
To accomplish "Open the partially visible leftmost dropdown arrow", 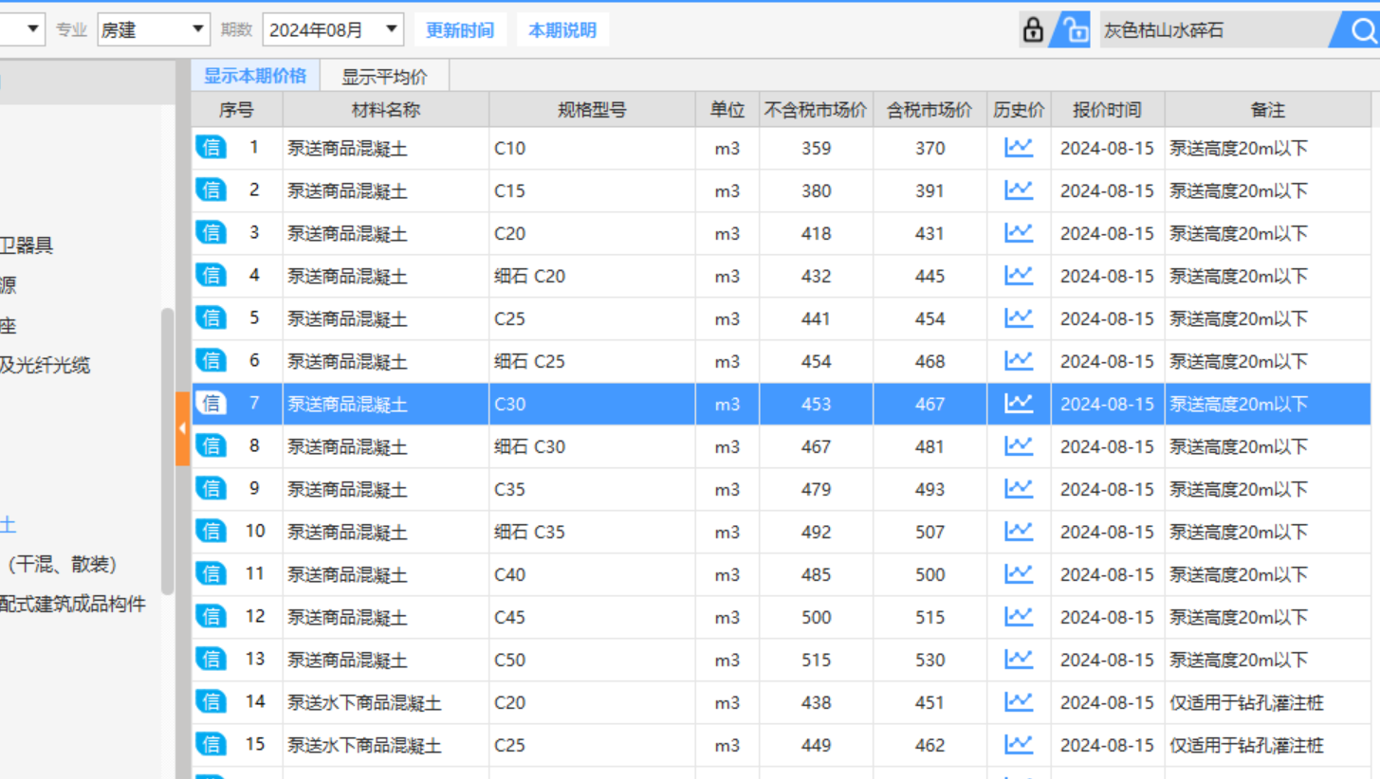I will coord(33,29).
